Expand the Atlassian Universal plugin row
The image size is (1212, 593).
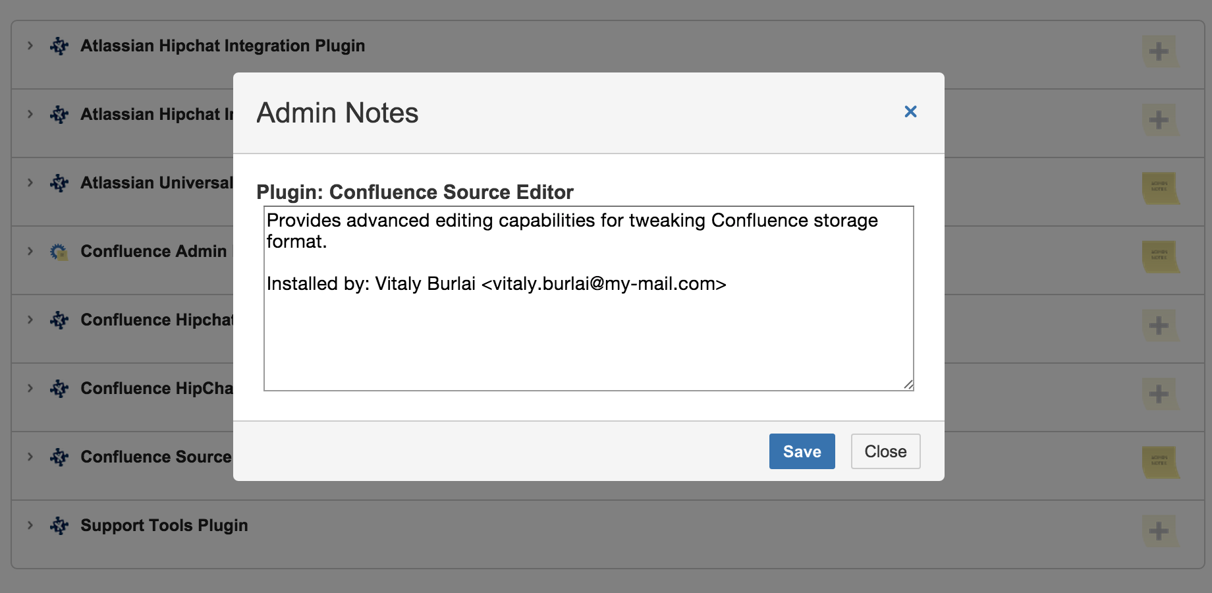pos(30,183)
